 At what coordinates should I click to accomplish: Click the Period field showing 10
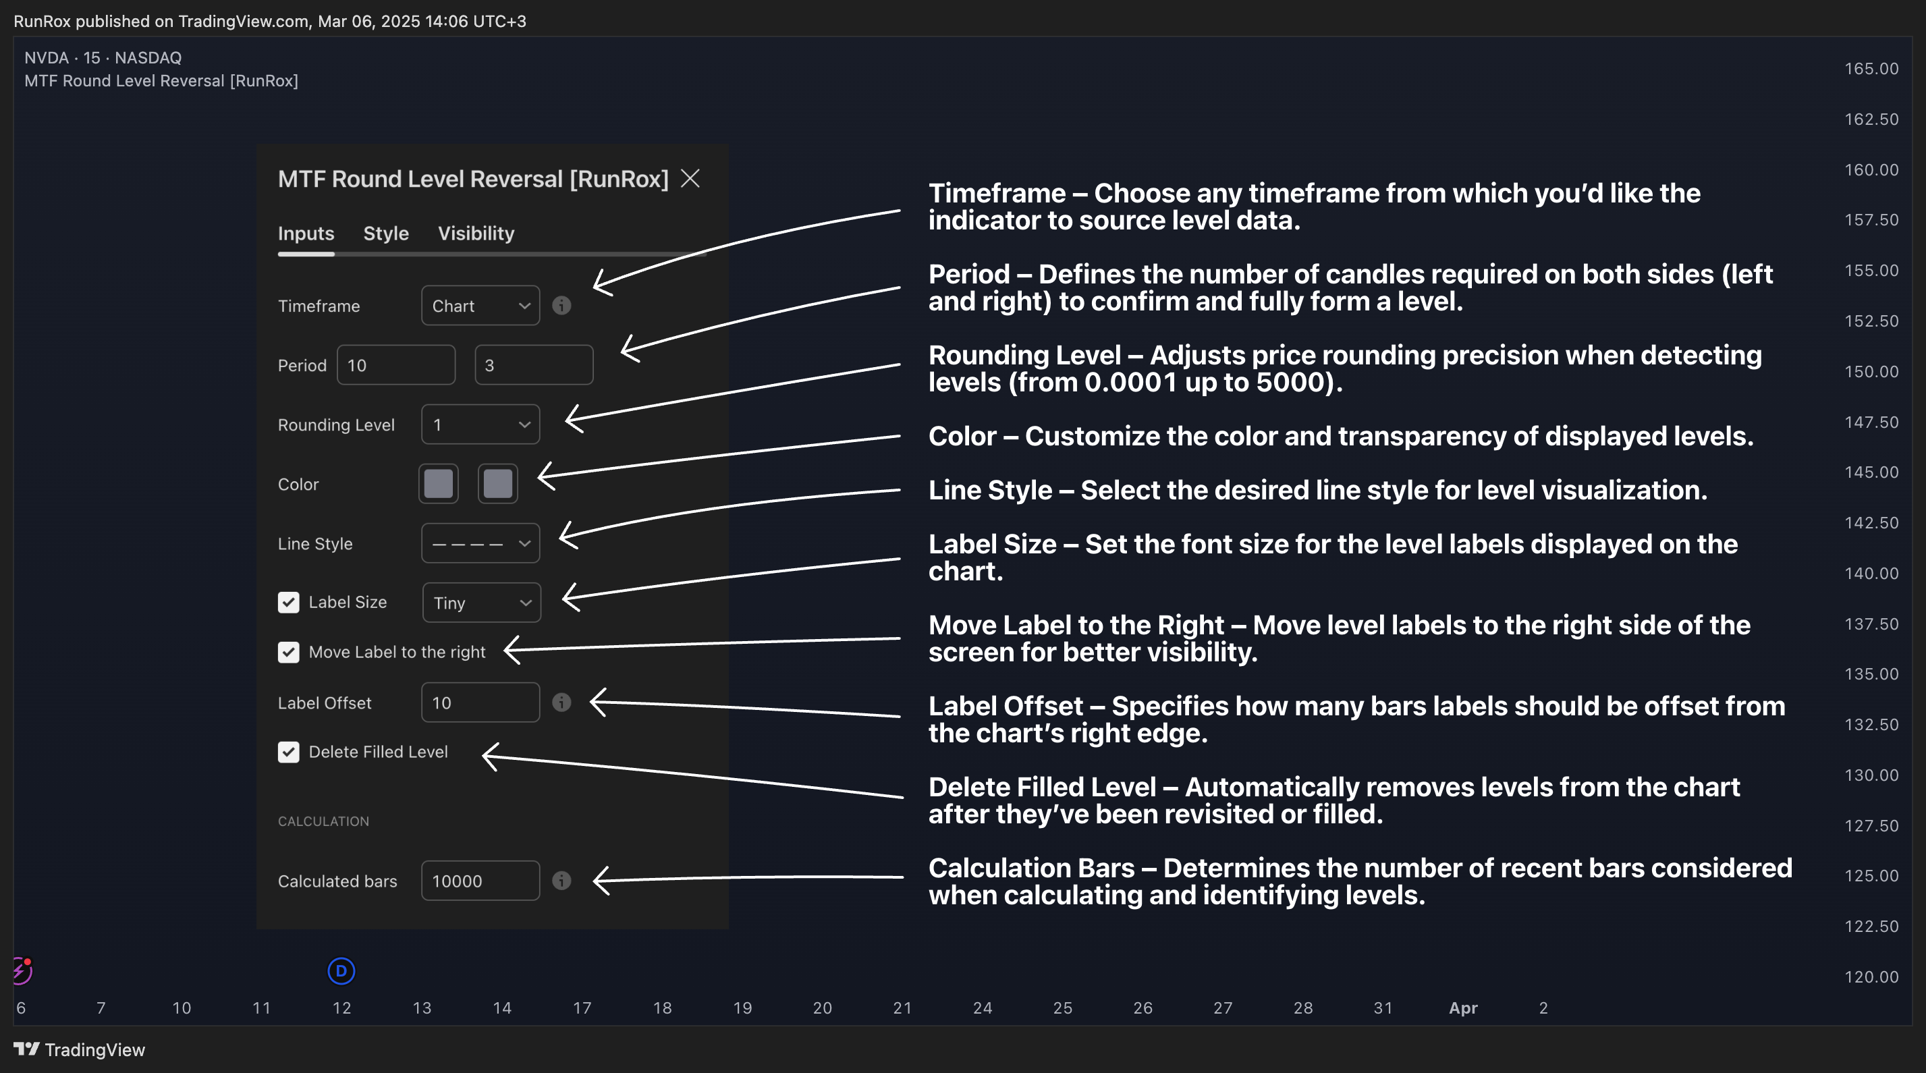click(x=395, y=365)
